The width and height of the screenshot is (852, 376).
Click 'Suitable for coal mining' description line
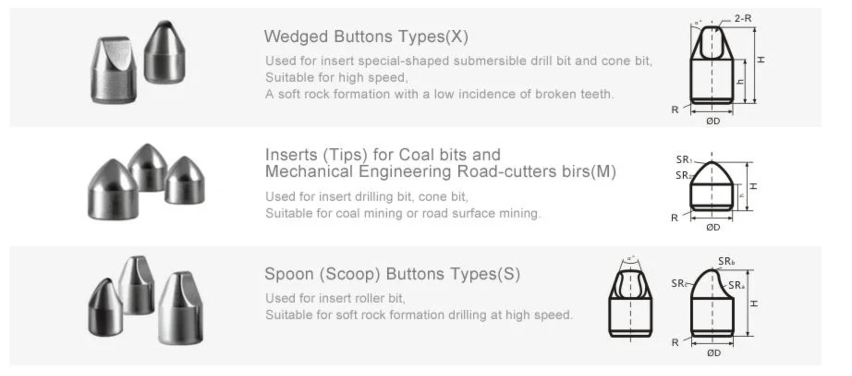pyautogui.click(x=402, y=213)
